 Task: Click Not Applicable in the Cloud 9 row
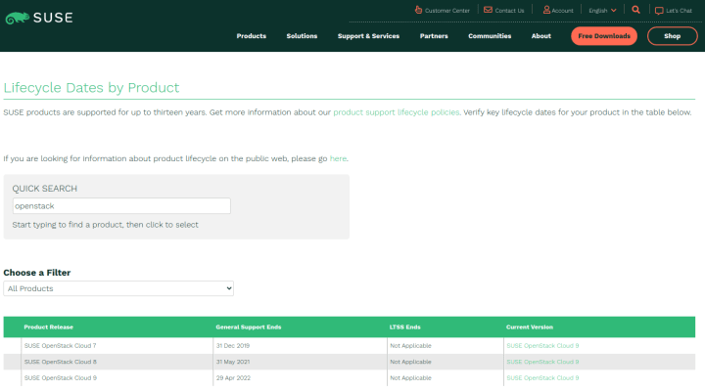coord(410,378)
